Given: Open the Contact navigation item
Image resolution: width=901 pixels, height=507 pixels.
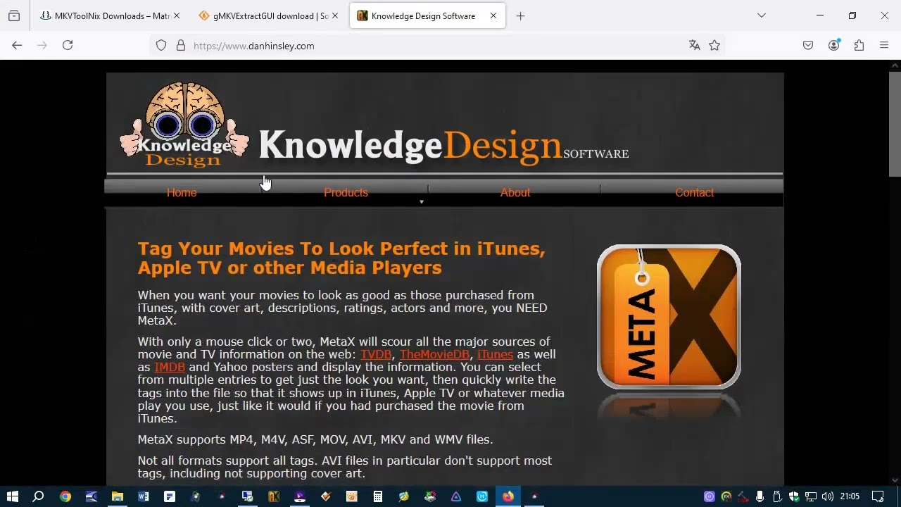Looking at the screenshot, I should pyautogui.click(x=694, y=192).
